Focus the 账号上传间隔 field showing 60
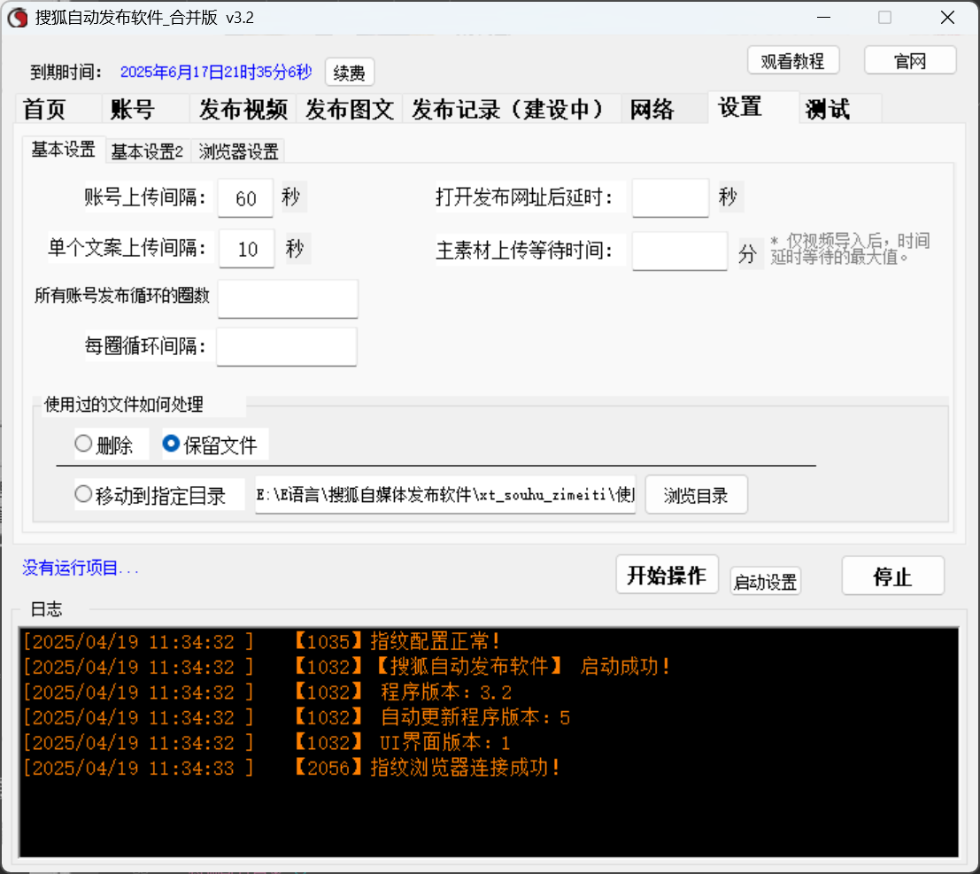 (x=245, y=198)
